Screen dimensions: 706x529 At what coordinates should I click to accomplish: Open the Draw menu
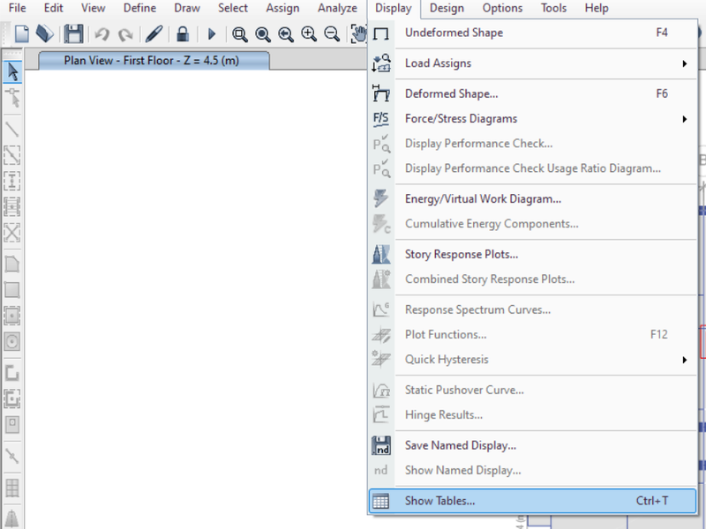pyautogui.click(x=187, y=8)
